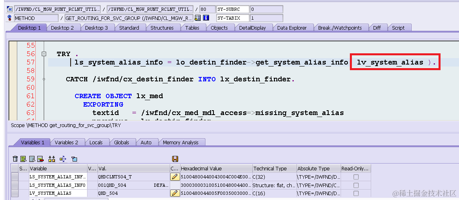The width and height of the screenshot is (459, 200).
Task: Open the Break./Watchpoints tab
Action: point(340,28)
